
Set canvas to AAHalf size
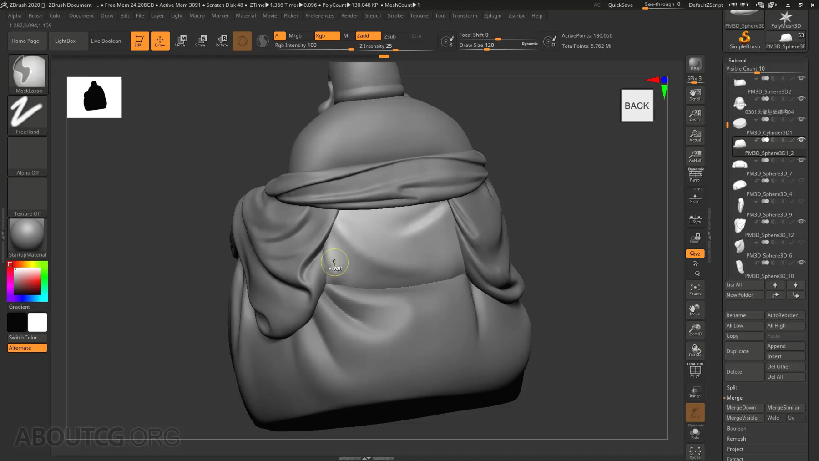tap(695, 156)
